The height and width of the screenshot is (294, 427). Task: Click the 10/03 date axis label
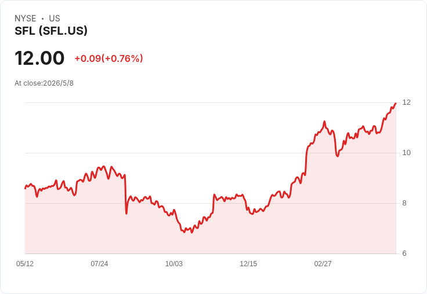pyautogui.click(x=173, y=263)
